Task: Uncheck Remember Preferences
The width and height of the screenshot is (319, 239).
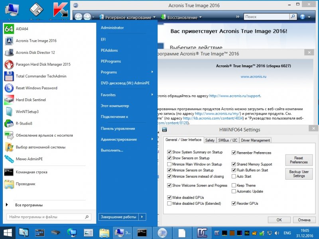Action: pyautogui.click(x=234, y=153)
